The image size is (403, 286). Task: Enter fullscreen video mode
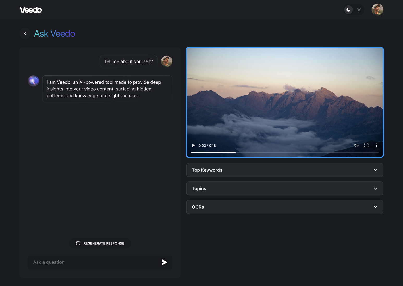[x=366, y=145]
